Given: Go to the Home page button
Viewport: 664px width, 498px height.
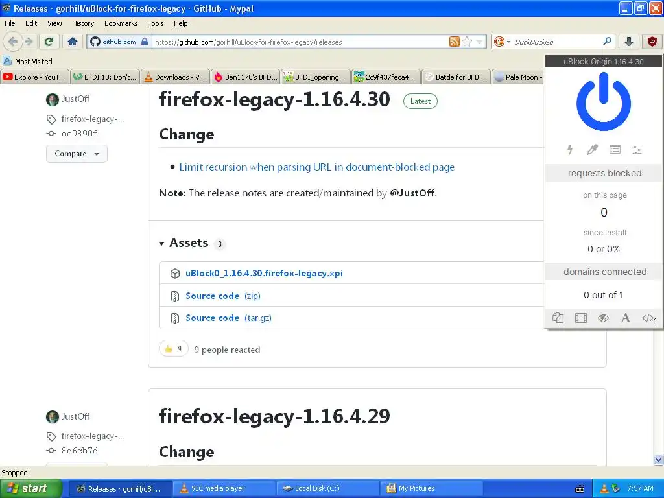Looking at the screenshot, I should pos(73,41).
